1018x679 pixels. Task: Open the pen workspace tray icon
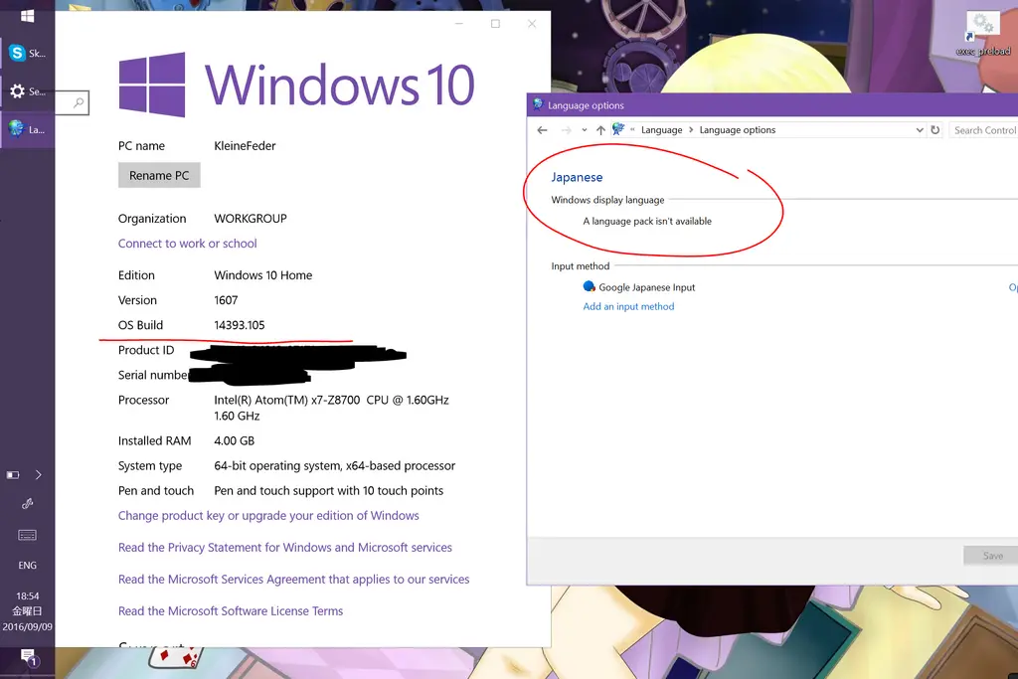(27, 504)
